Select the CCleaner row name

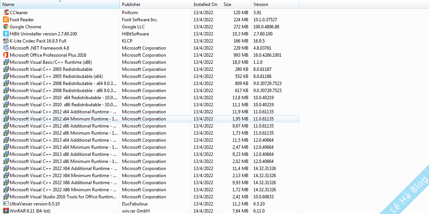pyautogui.click(x=19, y=13)
